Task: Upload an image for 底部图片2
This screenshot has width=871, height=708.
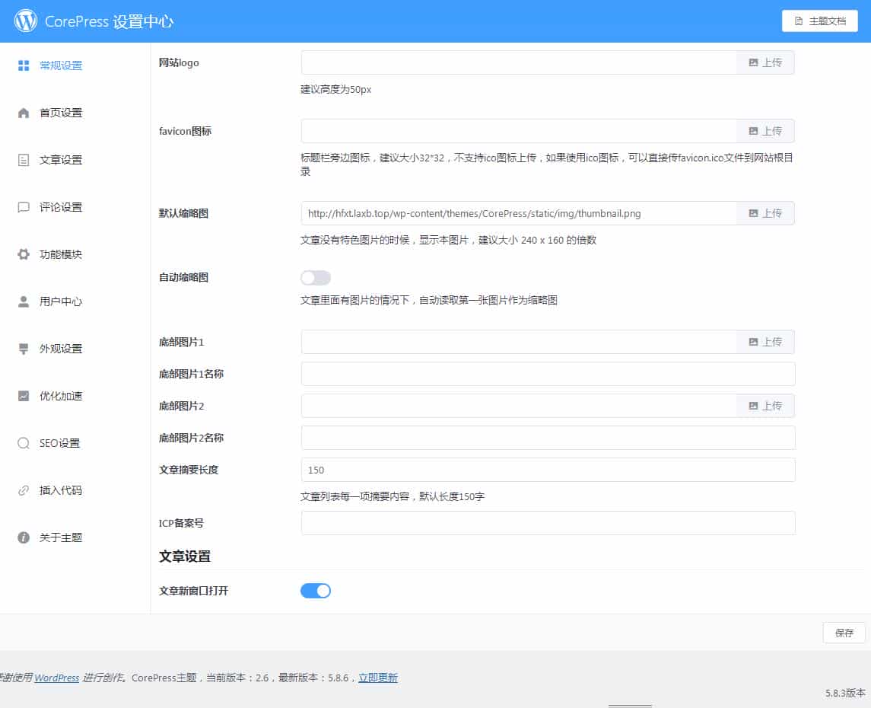Action: [x=765, y=407]
